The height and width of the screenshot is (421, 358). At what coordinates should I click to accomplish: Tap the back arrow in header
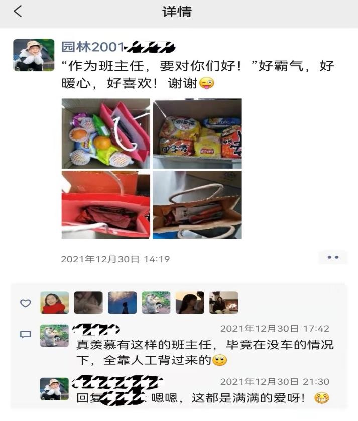18,12
